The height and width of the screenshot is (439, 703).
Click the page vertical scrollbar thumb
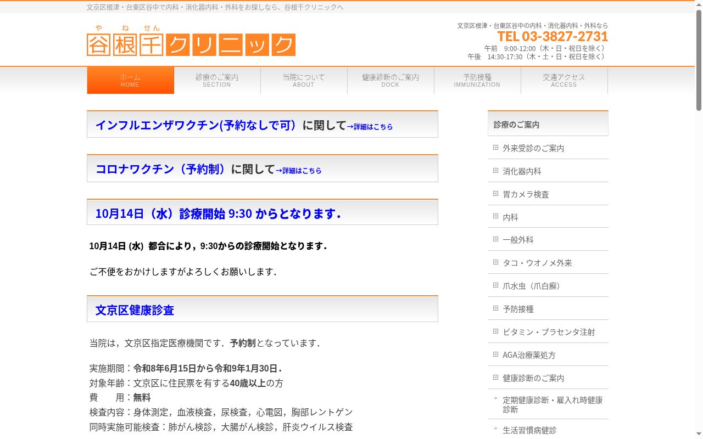pos(699,60)
